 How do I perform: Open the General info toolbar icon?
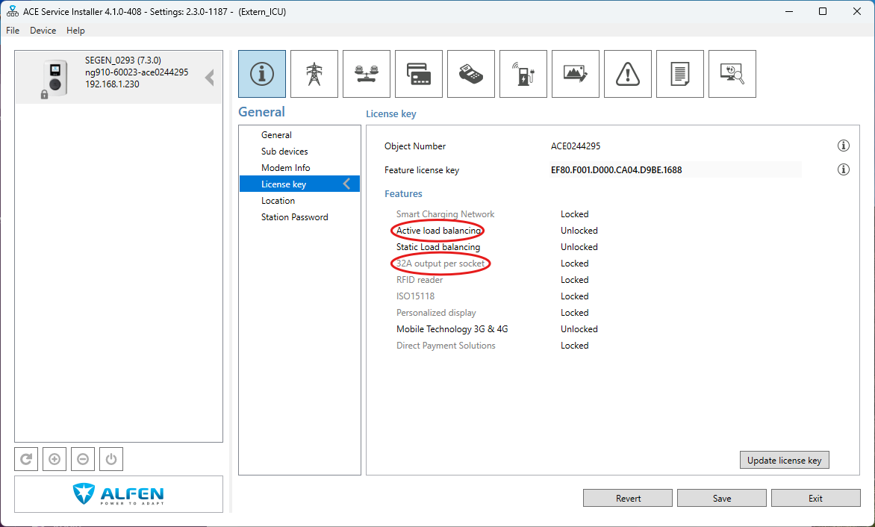pos(261,74)
